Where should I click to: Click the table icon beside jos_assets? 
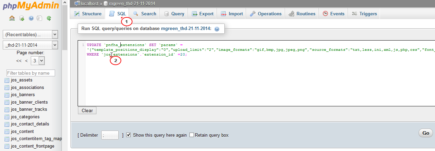(x=7, y=80)
